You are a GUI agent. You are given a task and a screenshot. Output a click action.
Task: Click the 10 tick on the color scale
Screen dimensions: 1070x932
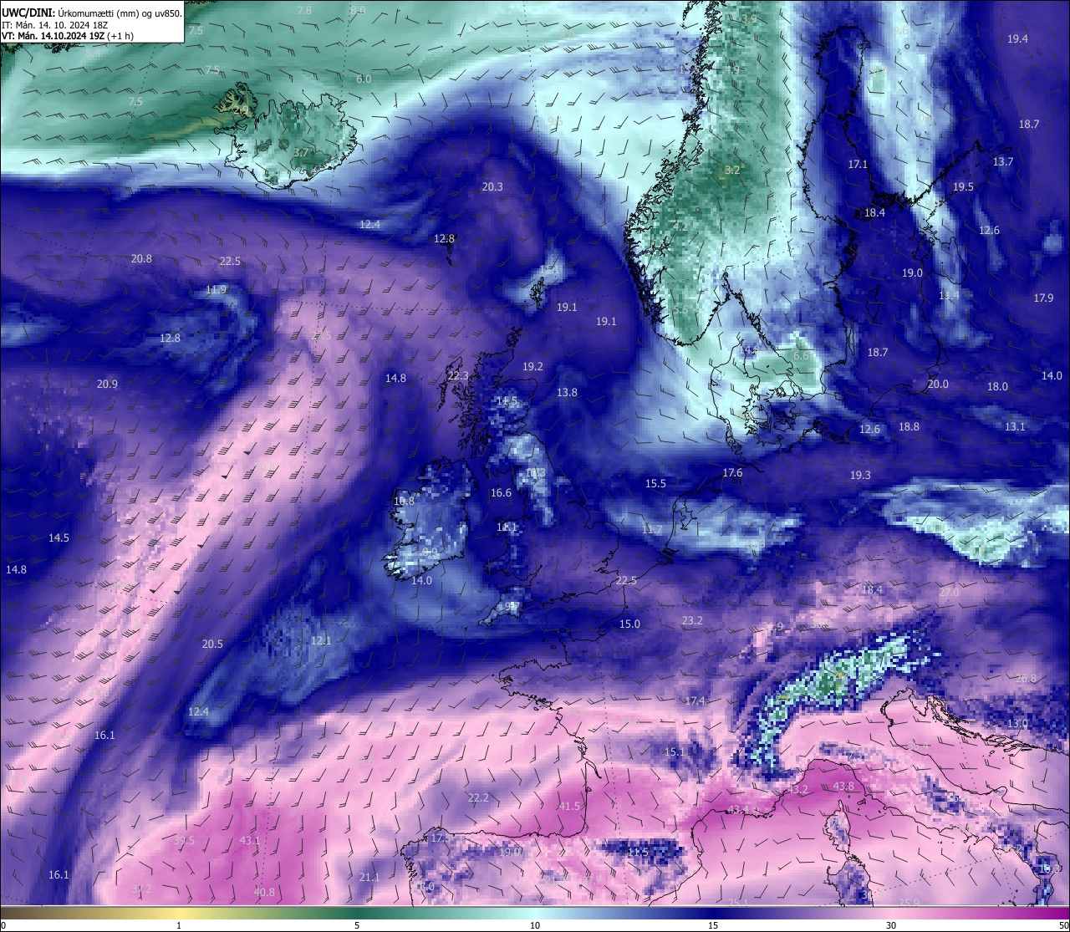pyautogui.click(x=535, y=925)
